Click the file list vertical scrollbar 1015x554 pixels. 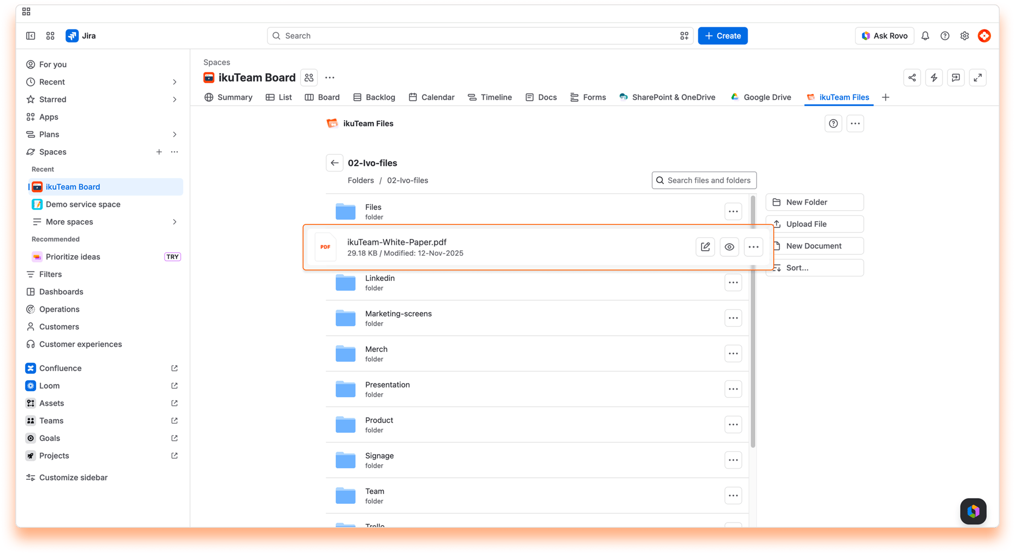[x=753, y=321]
